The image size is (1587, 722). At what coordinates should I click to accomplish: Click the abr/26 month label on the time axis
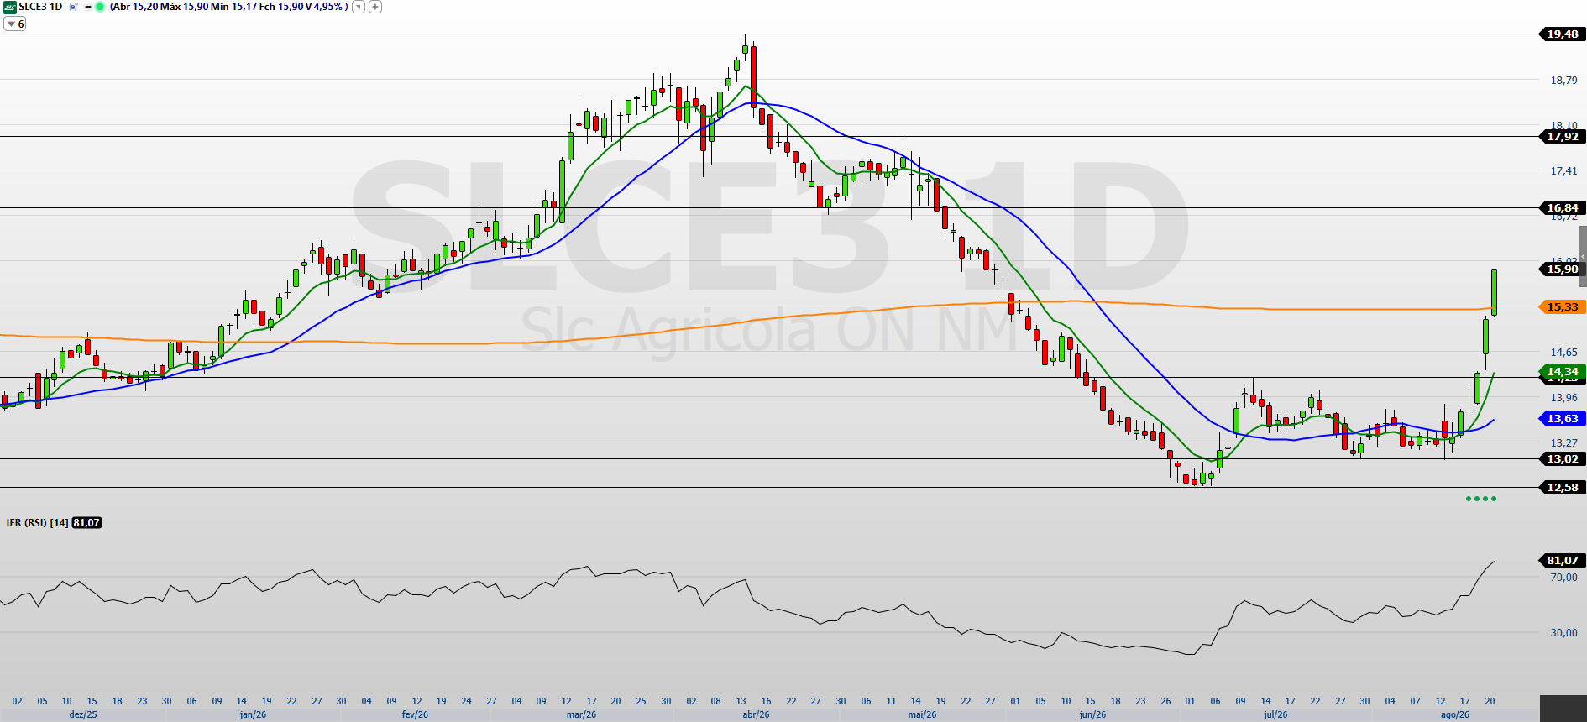(756, 715)
